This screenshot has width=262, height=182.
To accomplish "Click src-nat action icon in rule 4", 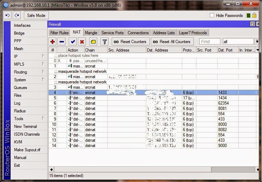I will coord(70,93).
